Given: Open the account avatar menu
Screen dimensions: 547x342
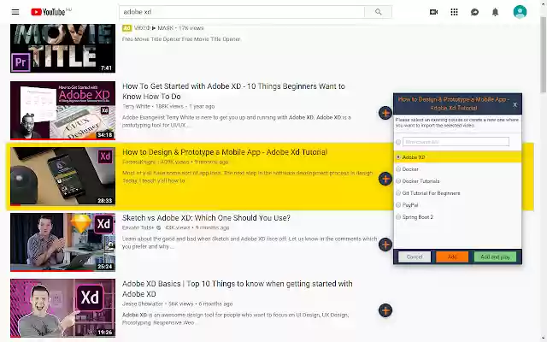Looking at the screenshot, I should tap(520, 12).
